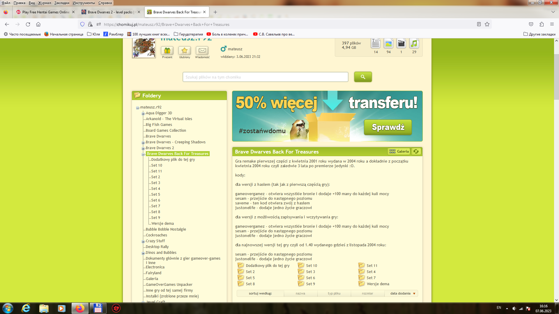
Task: Click the browser back arrow
Action: point(7,24)
